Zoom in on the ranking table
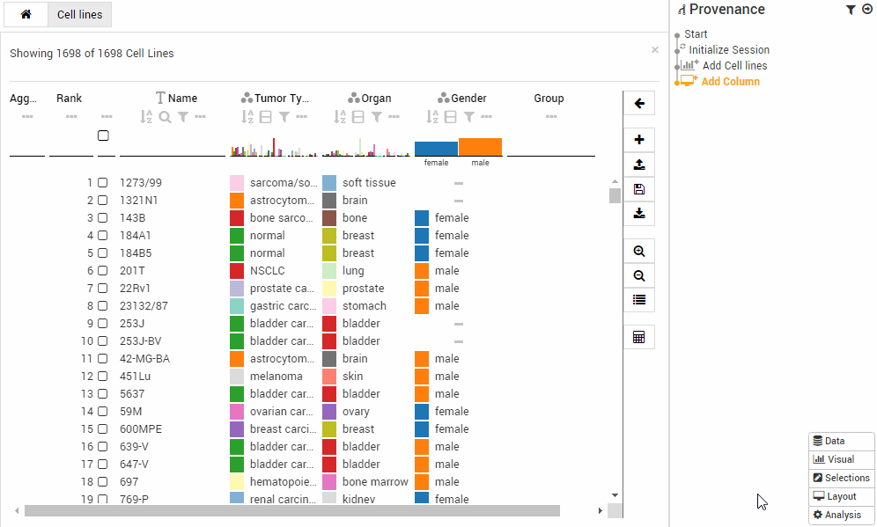The image size is (877, 527). tap(639, 251)
